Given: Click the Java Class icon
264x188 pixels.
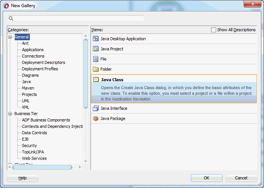Looking at the screenshot, I should 96,80.
